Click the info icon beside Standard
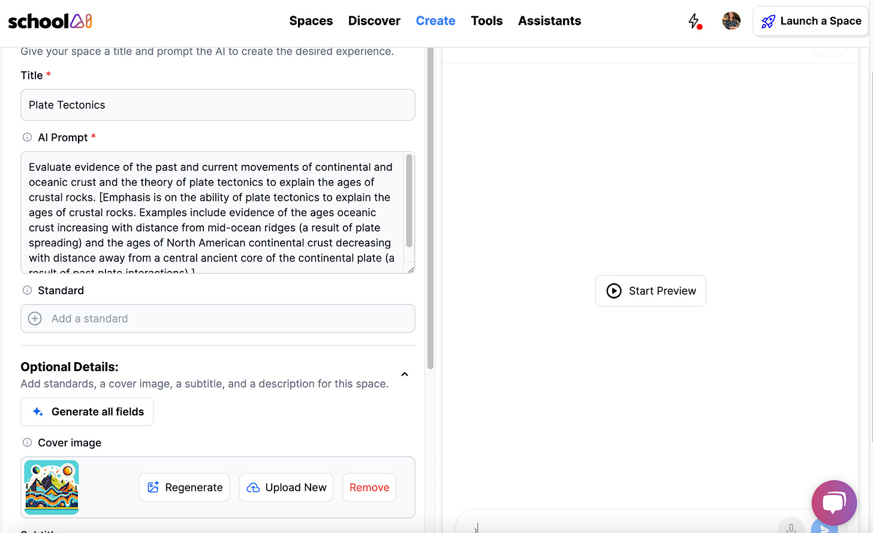The image size is (873, 533). tap(27, 290)
